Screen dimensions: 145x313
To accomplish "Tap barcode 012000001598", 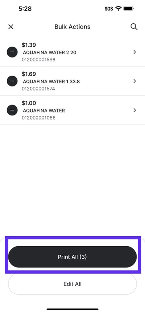I will point(38,60).
